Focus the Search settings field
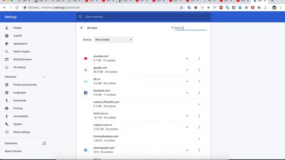The height and width of the screenshot is (160, 285). tap(143, 17)
